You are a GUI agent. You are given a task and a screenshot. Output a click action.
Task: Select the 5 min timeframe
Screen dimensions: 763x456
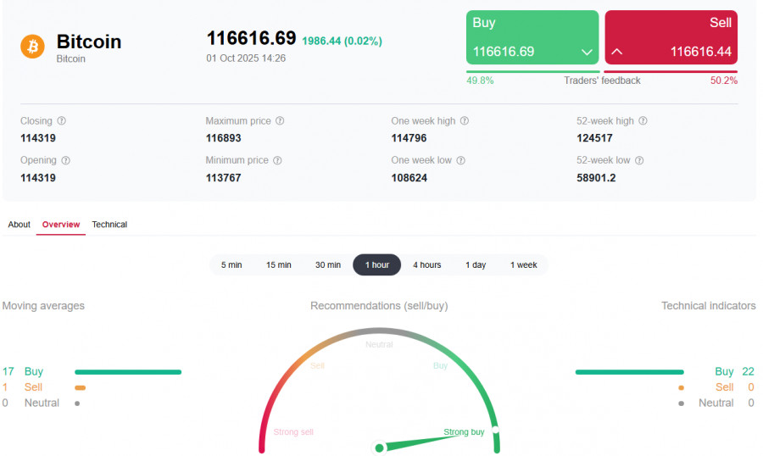pyautogui.click(x=231, y=264)
